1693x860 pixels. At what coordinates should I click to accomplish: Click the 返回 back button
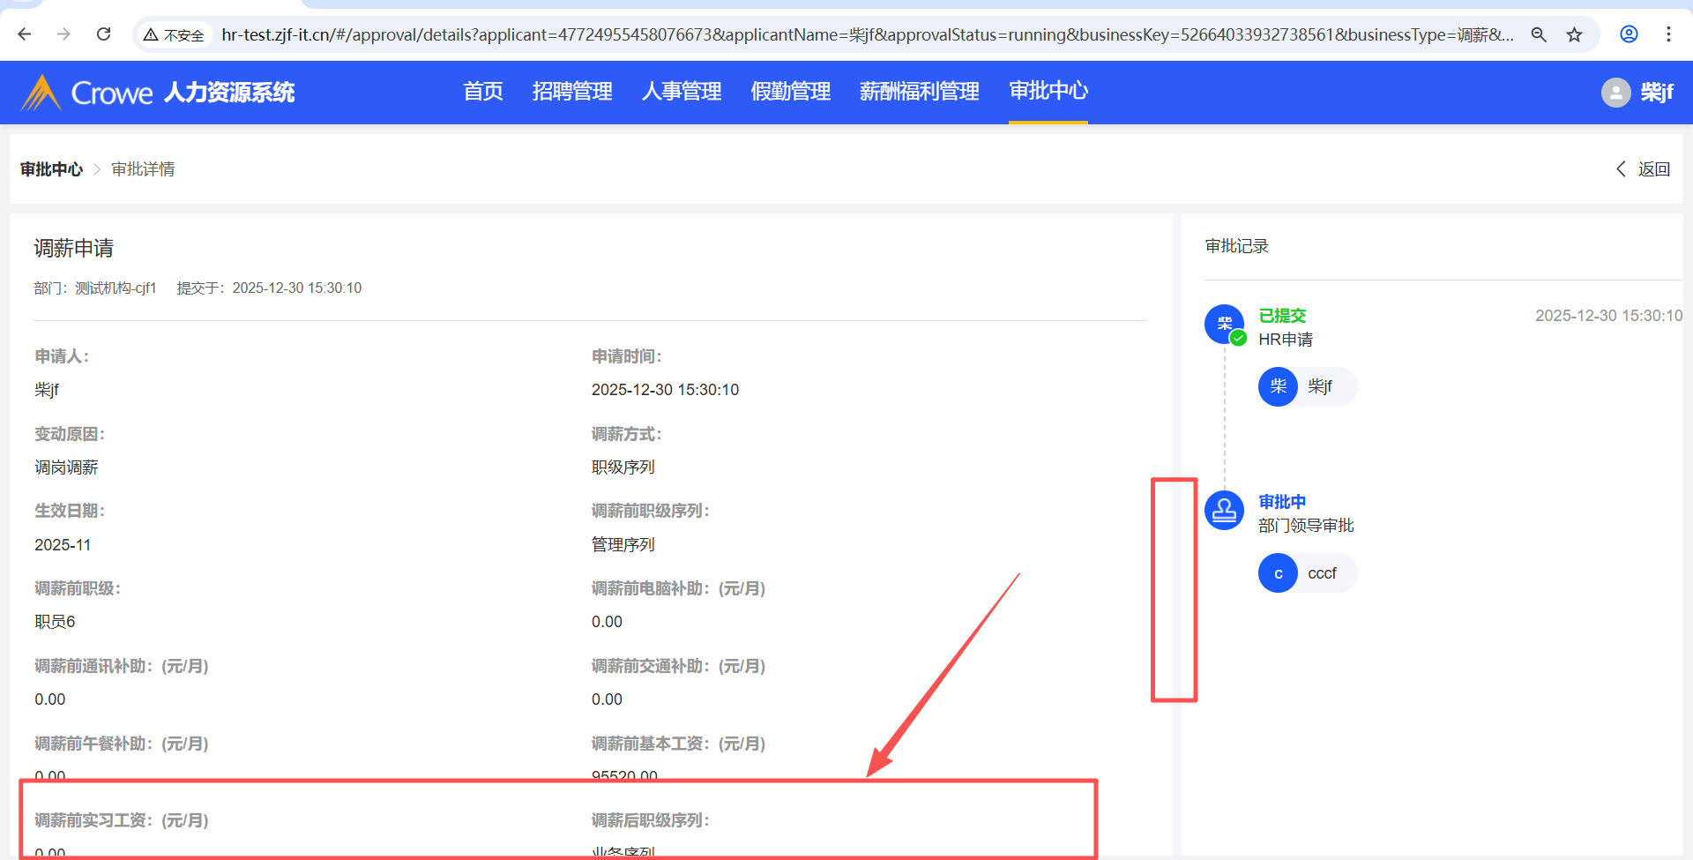click(1644, 168)
